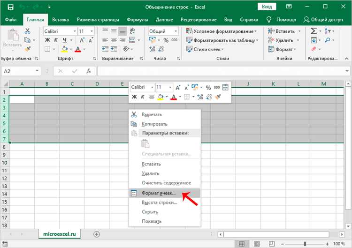The image size is (352, 248).
Task: Open the ribbon font name Calibri dropdown
Action: [75, 31]
